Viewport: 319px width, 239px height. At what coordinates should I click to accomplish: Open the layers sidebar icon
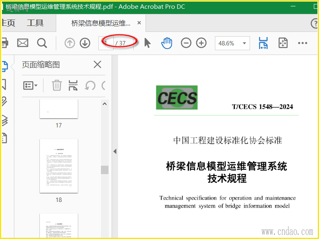pos(5,120)
